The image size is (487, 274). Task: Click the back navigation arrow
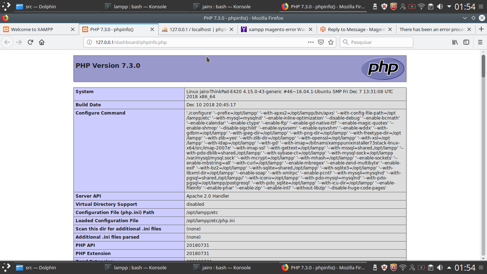pos(7,42)
